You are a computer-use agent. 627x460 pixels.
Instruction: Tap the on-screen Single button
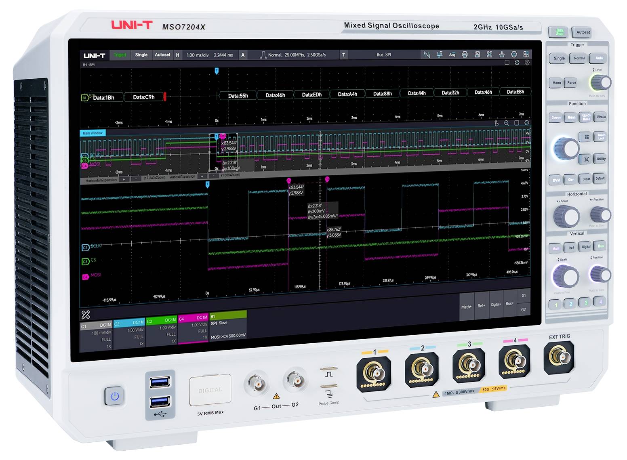[x=141, y=55]
